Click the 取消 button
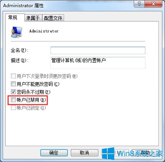The width and height of the screenshot is (165, 162). (84, 153)
